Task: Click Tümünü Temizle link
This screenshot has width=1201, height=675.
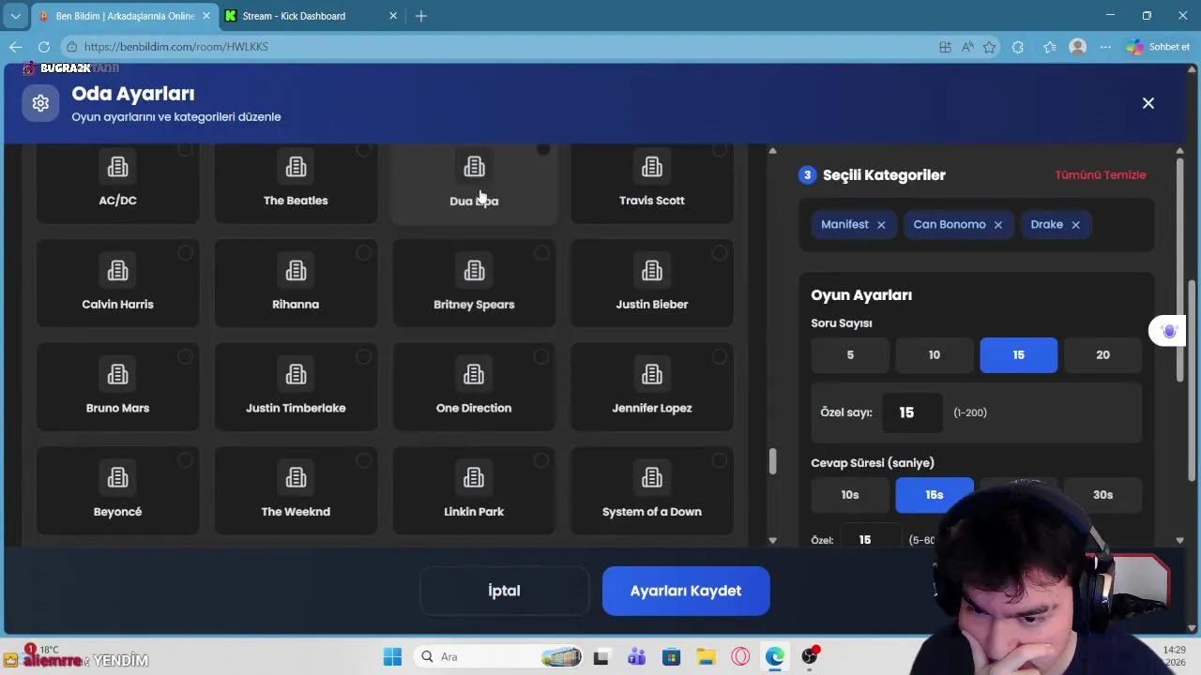Action: (1101, 175)
